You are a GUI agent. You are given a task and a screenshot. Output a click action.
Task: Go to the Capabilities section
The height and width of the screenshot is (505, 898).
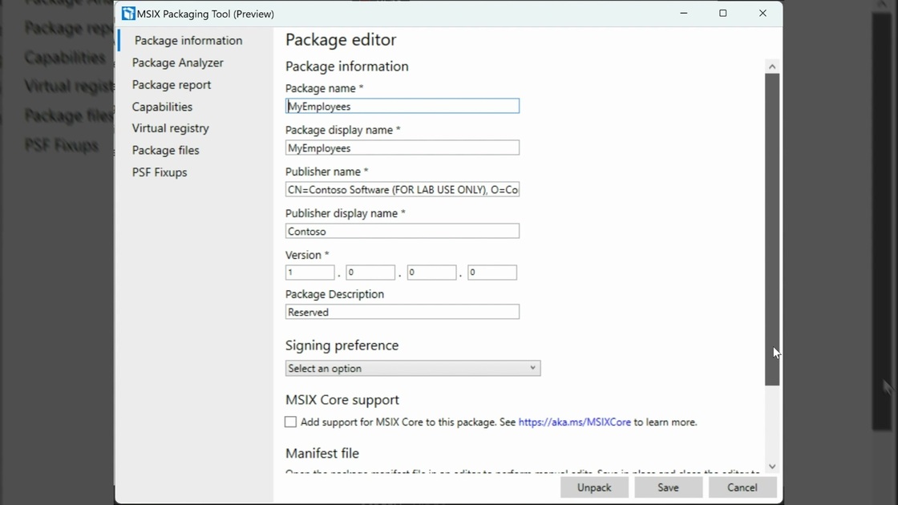[x=162, y=107]
